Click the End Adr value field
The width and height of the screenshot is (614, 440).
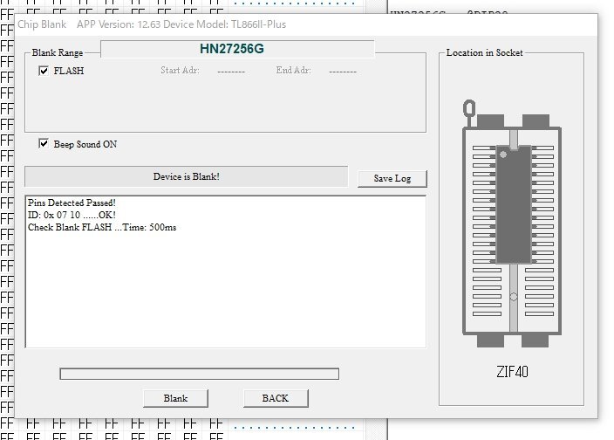pyautogui.click(x=343, y=71)
